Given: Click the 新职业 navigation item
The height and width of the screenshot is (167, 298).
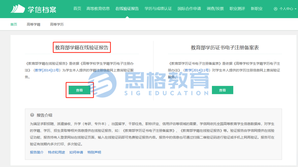Looking at the screenshot, I should (257, 9).
